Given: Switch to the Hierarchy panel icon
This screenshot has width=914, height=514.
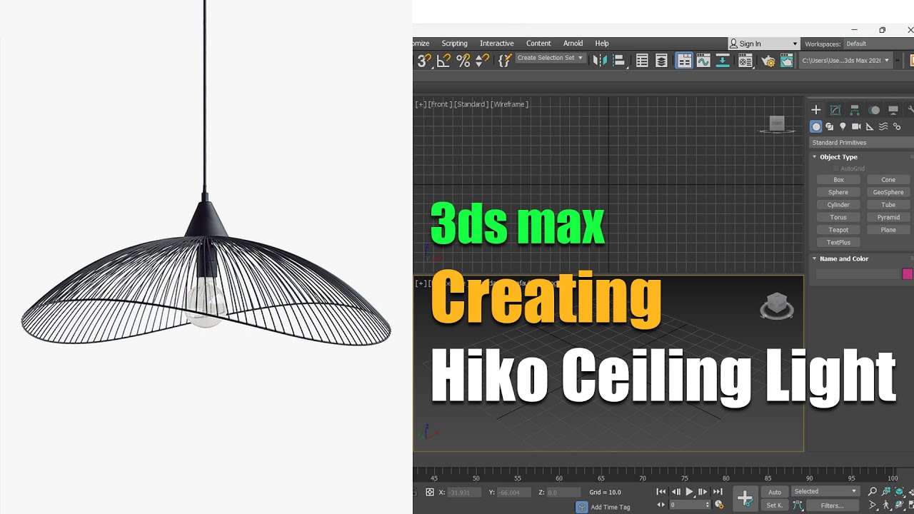Looking at the screenshot, I should click(855, 110).
